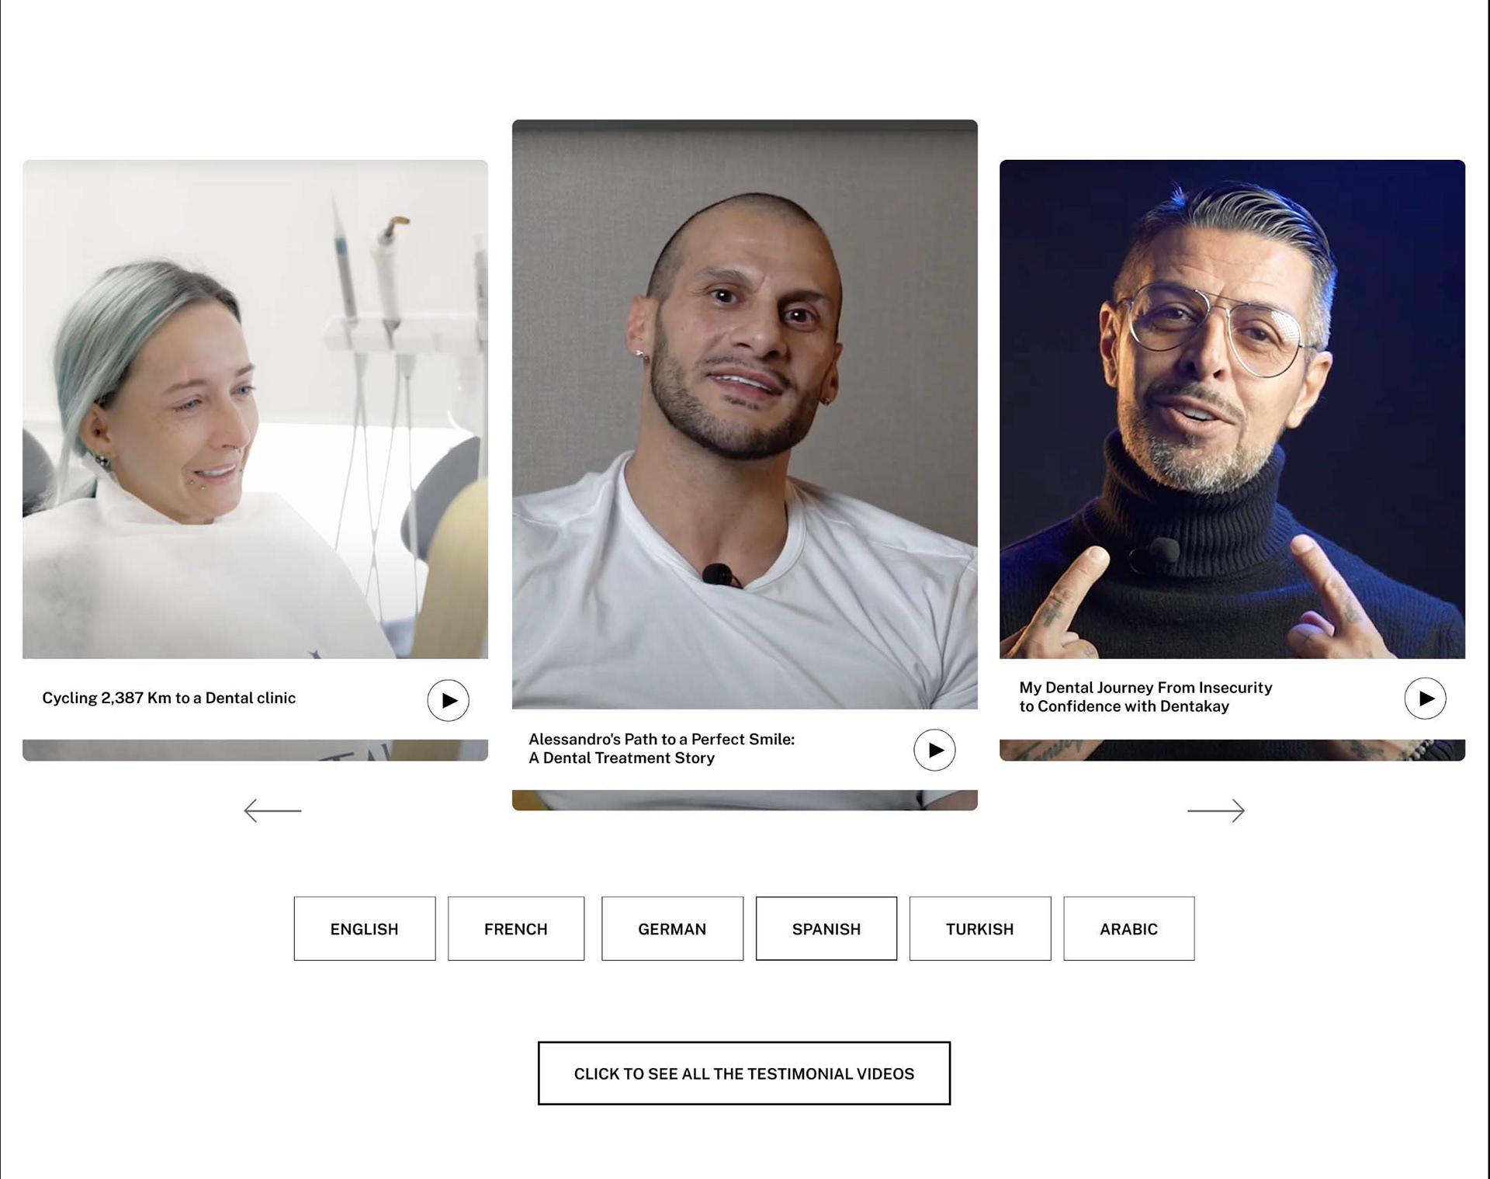Click to see all the testimonial videos

point(744,1073)
